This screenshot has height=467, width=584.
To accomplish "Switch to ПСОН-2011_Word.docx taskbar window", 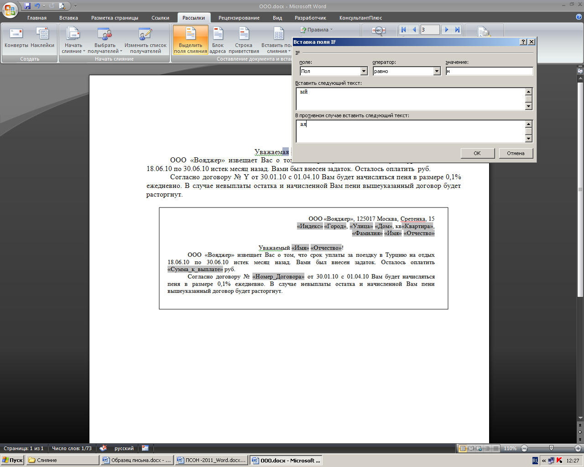I will [x=211, y=460].
